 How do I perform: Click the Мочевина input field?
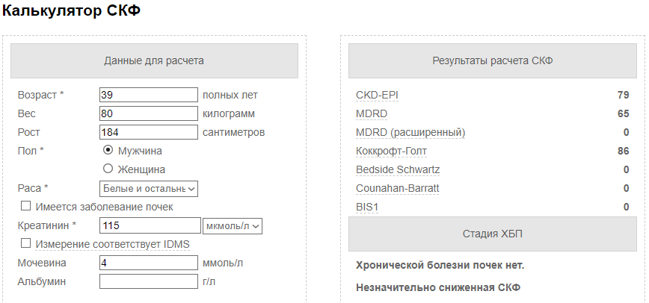(x=149, y=263)
